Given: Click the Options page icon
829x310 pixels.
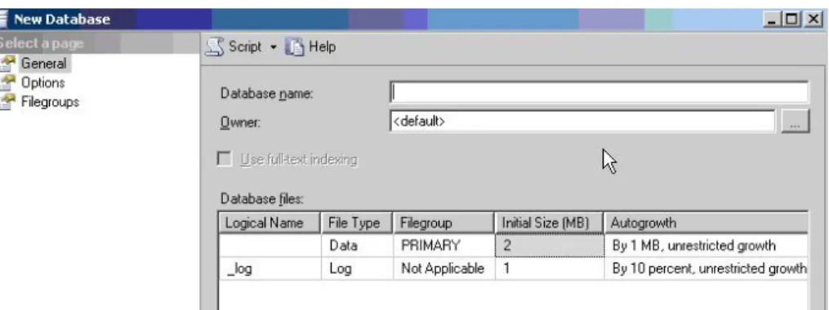Looking at the screenshot, I should click(x=7, y=82).
